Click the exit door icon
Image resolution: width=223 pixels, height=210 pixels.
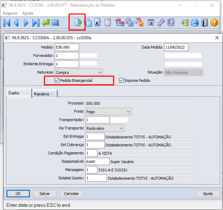tap(204, 23)
